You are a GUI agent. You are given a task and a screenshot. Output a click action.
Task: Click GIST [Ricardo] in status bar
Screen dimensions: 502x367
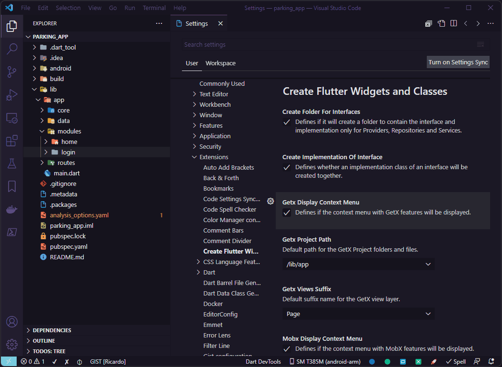[x=108, y=362]
